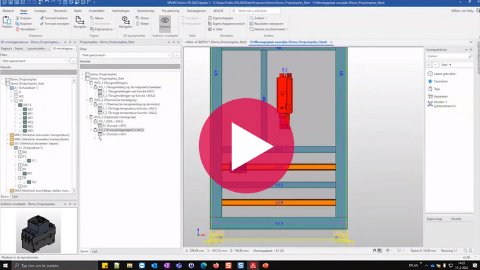Viewport: 480px width, 270px height.
Task: Switch to the Onderdelen ribbon tab
Action: point(96,10)
